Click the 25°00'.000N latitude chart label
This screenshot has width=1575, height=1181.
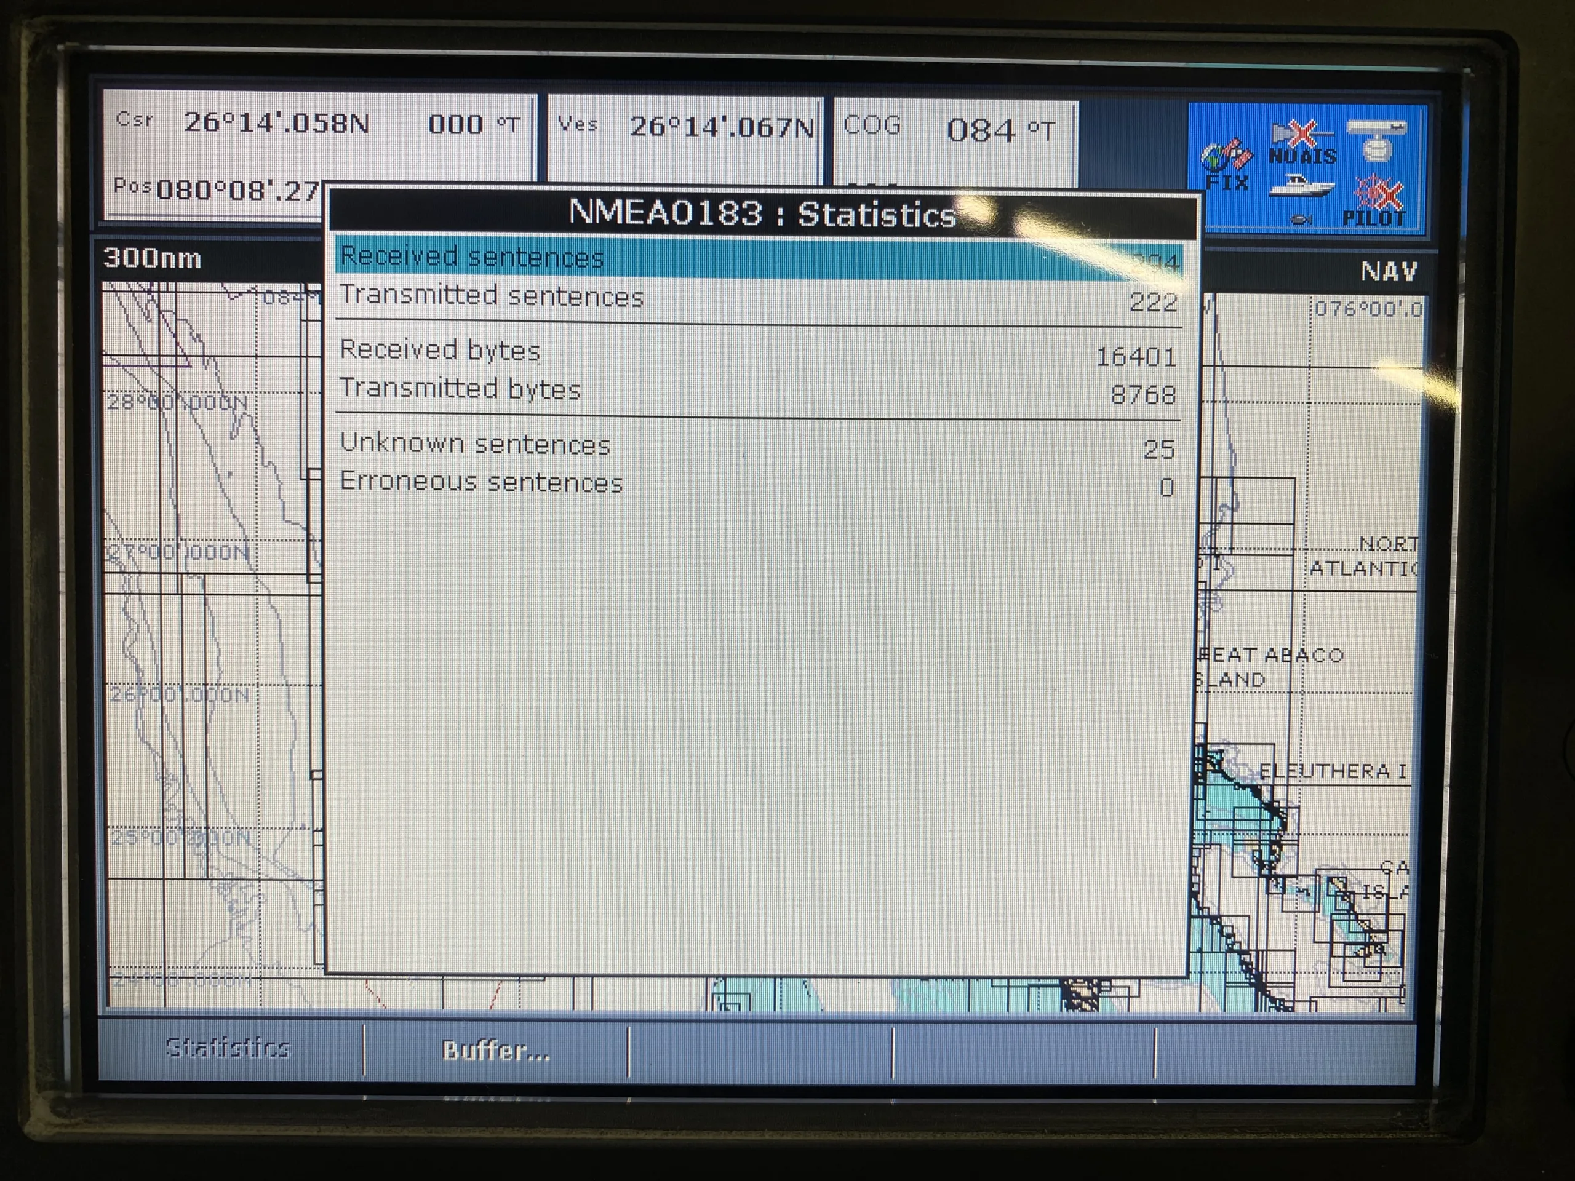(181, 837)
